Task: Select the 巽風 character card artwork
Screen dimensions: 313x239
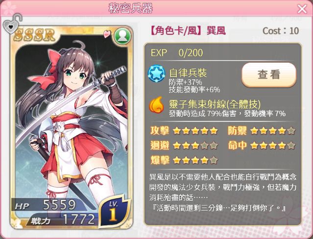Action: coord(72,128)
